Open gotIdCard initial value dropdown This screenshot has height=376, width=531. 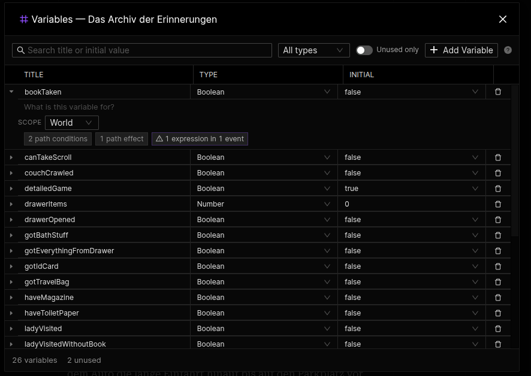point(412,266)
